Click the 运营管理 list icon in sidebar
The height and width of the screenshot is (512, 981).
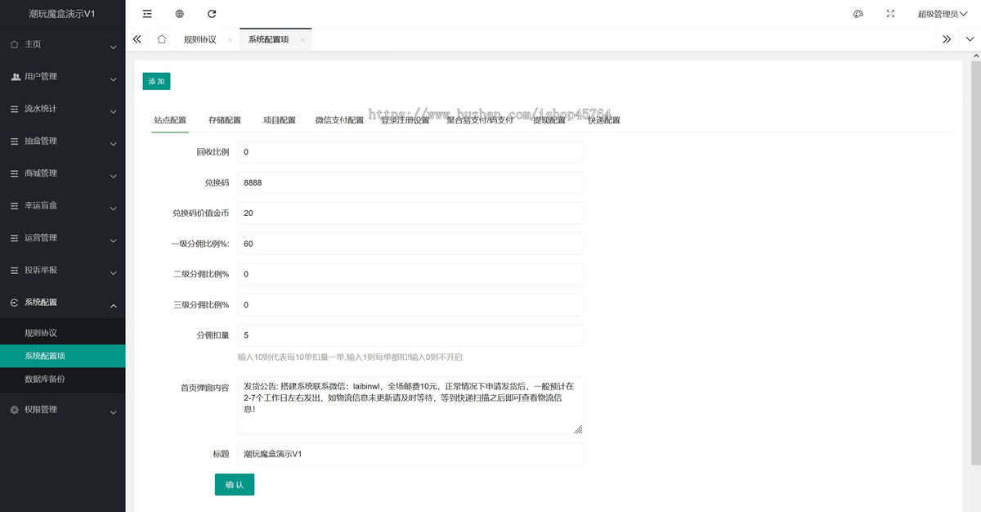(x=15, y=238)
